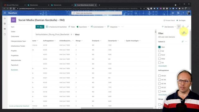Open the info details pane icon
The image size is (199, 112).
(x=183, y=27)
